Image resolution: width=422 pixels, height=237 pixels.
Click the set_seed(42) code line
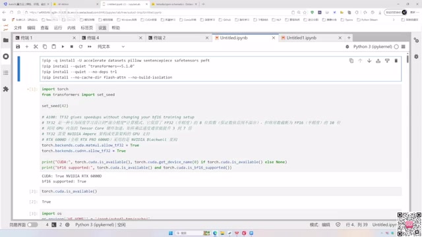(55, 106)
